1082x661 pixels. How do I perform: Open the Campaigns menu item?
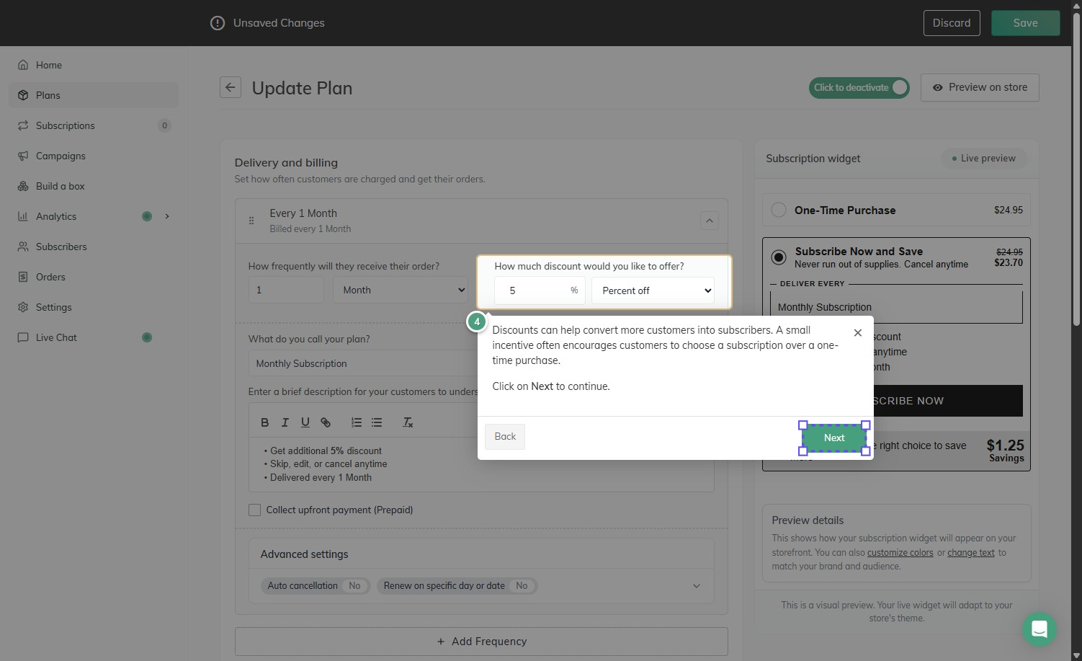click(x=94, y=156)
